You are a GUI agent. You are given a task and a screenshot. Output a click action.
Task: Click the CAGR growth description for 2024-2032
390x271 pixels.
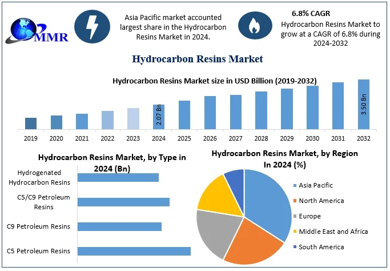tap(331, 34)
